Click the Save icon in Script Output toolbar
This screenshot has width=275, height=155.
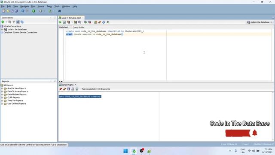(69, 89)
